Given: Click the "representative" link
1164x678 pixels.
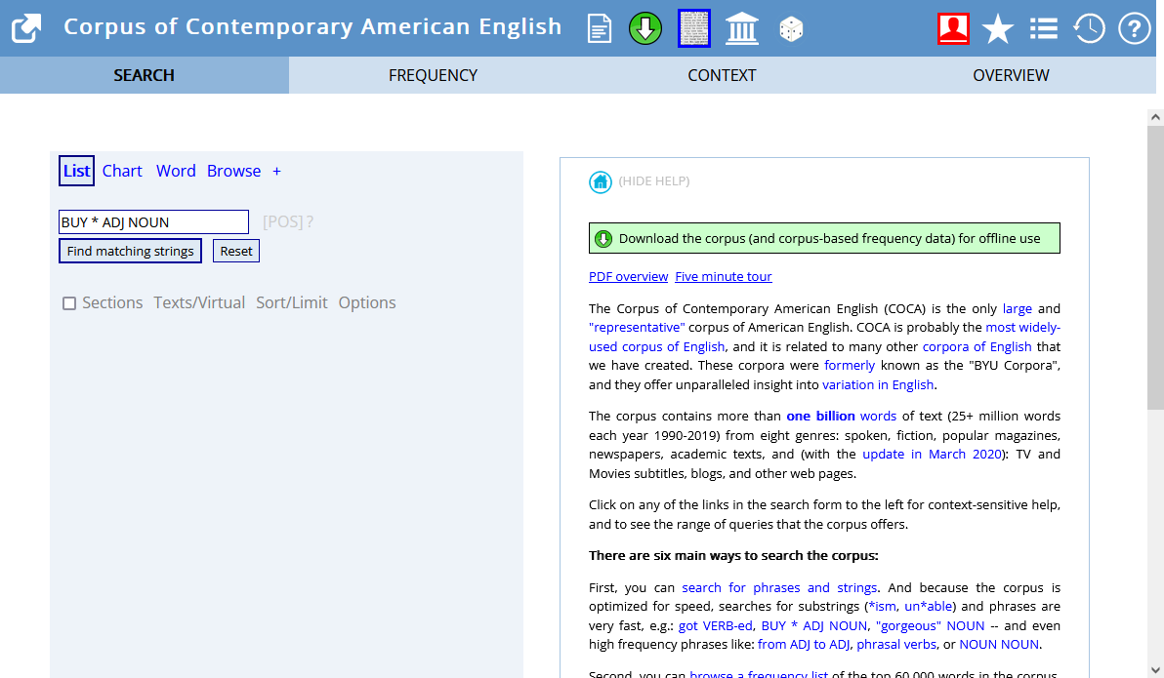Looking at the screenshot, I should pyautogui.click(x=636, y=327).
